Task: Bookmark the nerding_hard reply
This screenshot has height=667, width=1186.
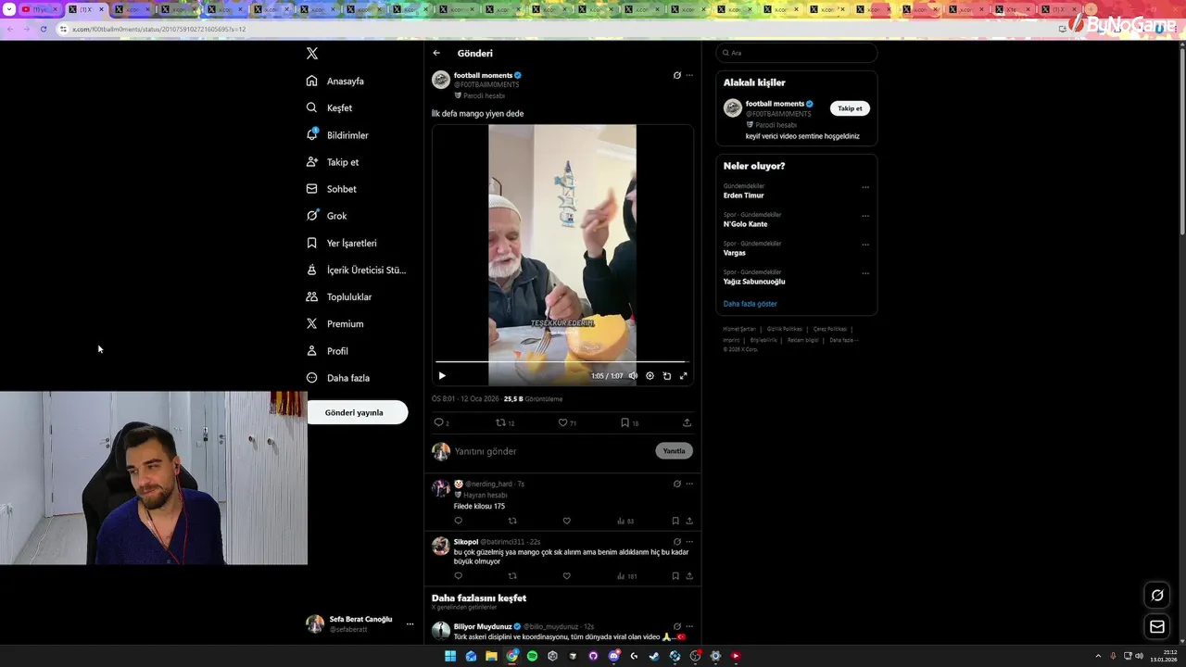Action: tap(675, 521)
